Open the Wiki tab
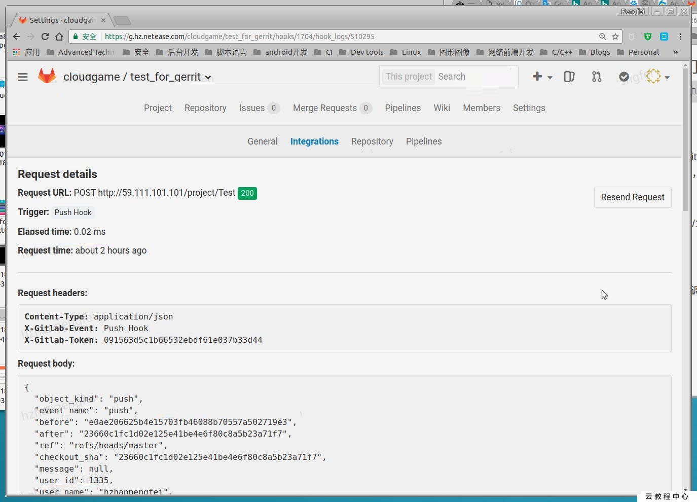The image size is (697, 502). [442, 108]
